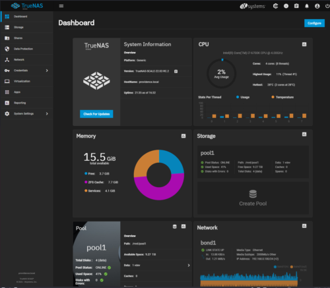
Task: Click the Pool Status ONLINE green check
Action: pyautogui.click(x=110, y=268)
